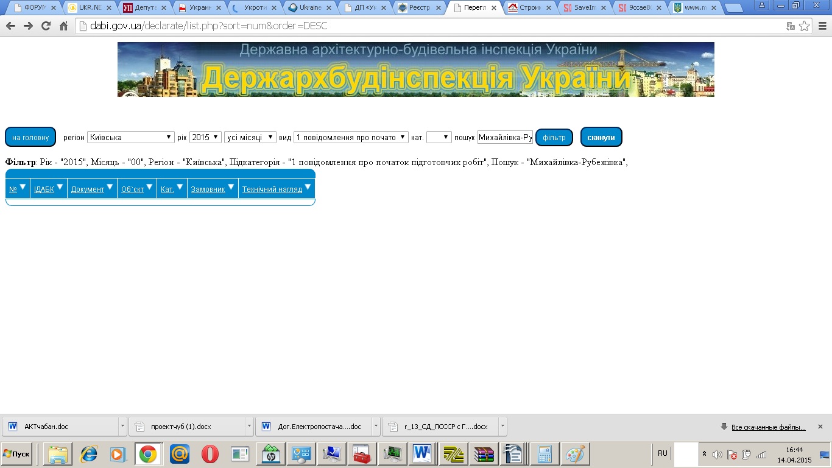Bookmark this page with the star icon

805,26
